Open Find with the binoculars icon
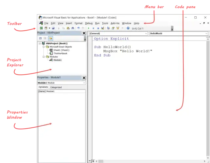The width and height of the screenshot is (210, 163). coord(73,28)
